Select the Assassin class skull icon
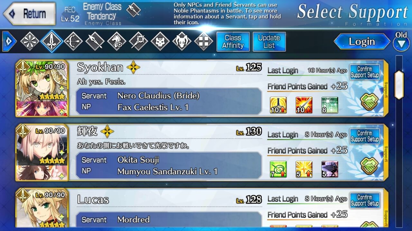412x231 pixels. coord(160,41)
